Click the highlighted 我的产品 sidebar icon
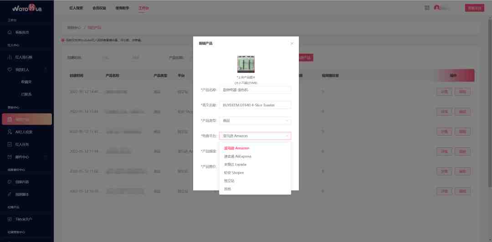492x242 pixels. [x=10, y=120]
